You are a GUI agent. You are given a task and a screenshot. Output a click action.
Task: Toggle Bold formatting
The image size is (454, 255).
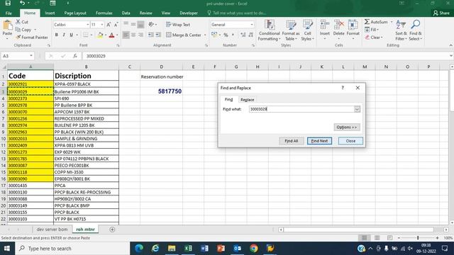[57, 35]
